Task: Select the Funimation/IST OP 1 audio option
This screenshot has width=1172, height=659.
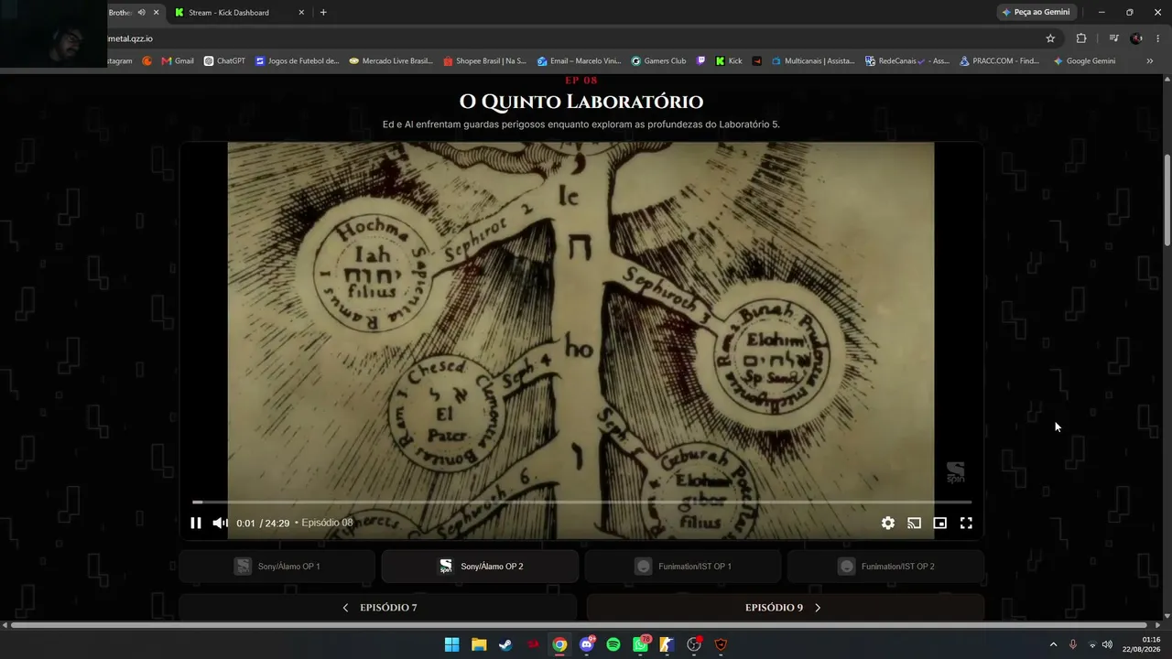Action: (x=683, y=567)
